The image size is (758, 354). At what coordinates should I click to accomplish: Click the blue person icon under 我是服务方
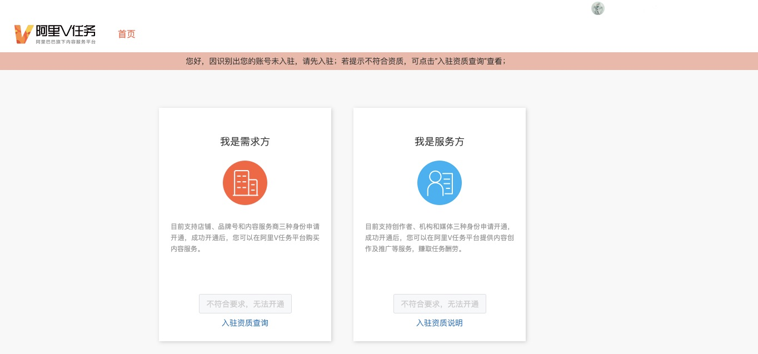pyautogui.click(x=440, y=183)
